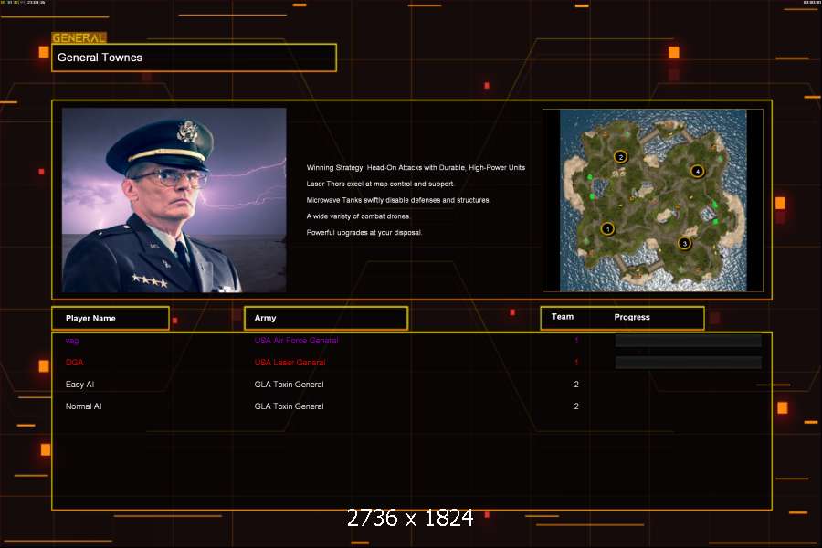The height and width of the screenshot is (548, 822).
Task: Click the General Townes portrait
Action: (174, 200)
